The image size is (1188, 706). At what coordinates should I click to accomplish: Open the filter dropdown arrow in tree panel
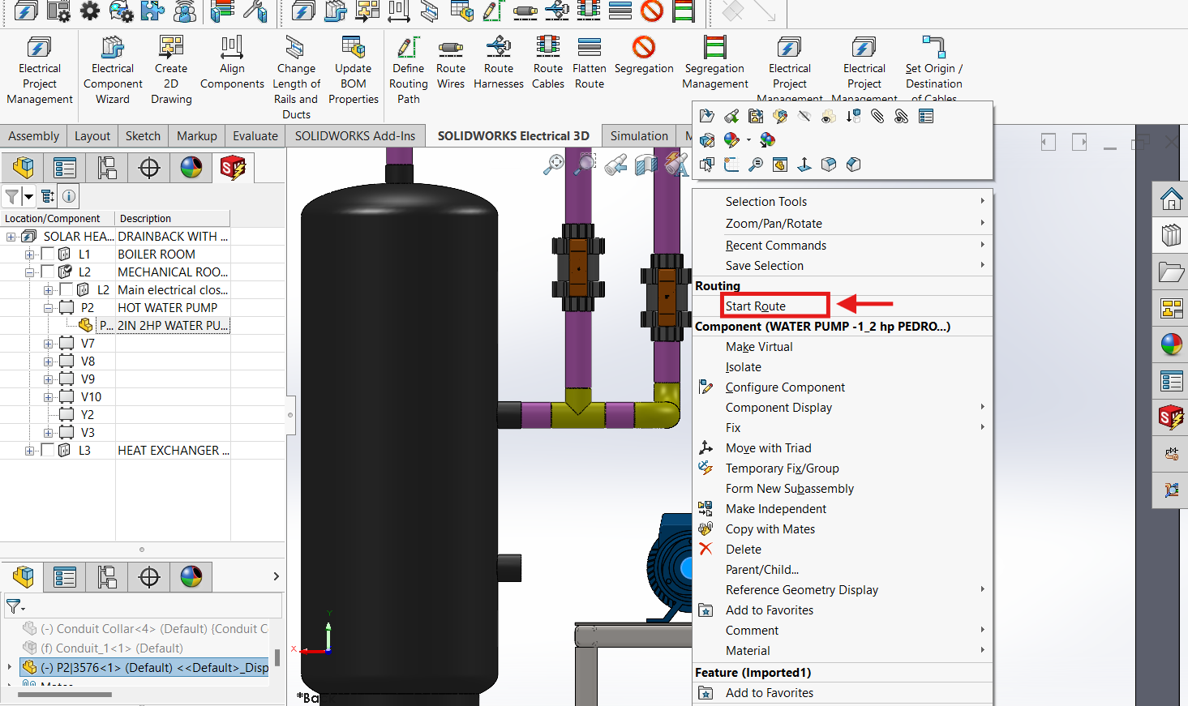point(29,196)
